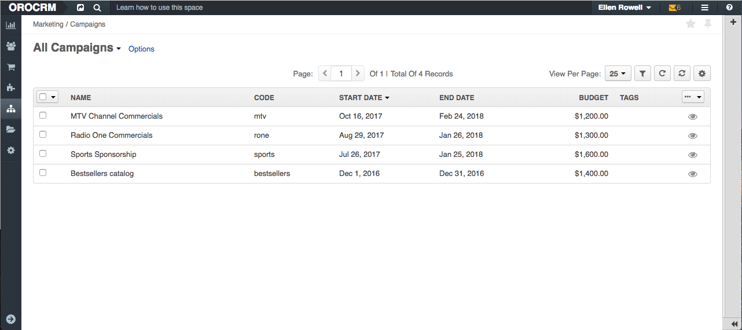
Task: Click the email envelope notification icon
Action: tap(672, 8)
